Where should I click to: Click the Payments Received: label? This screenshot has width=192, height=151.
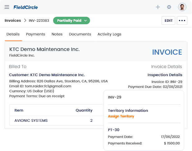tap(125, 143)
